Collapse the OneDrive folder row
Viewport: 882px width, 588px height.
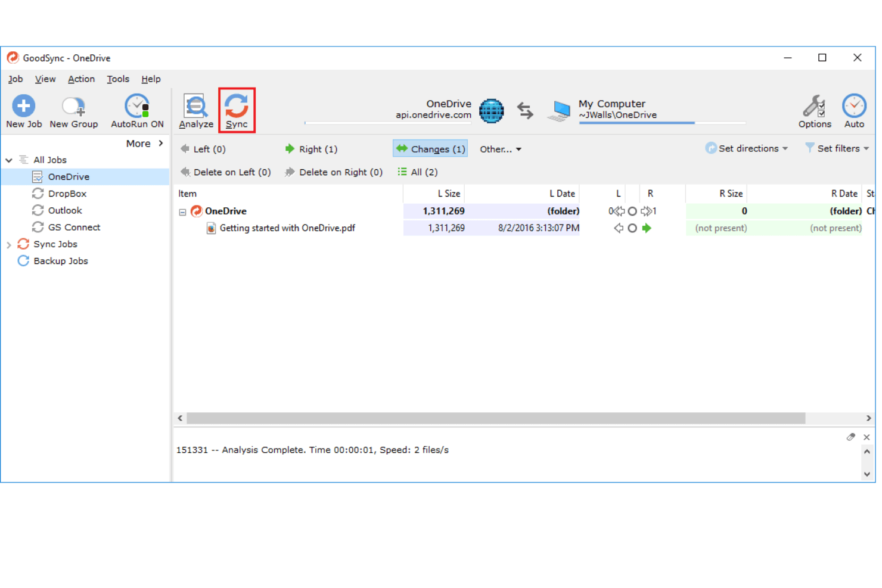coord(182,211)
